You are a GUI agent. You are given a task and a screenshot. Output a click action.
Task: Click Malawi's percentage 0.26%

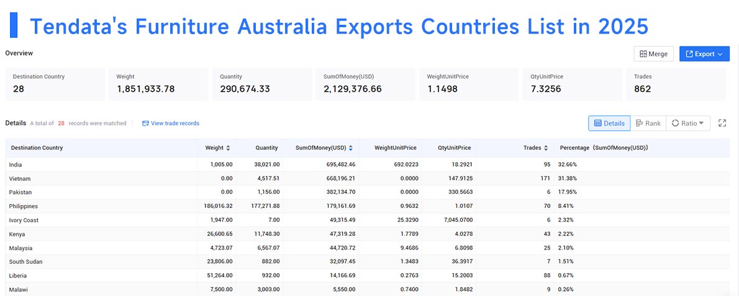(x=566, y=289)
